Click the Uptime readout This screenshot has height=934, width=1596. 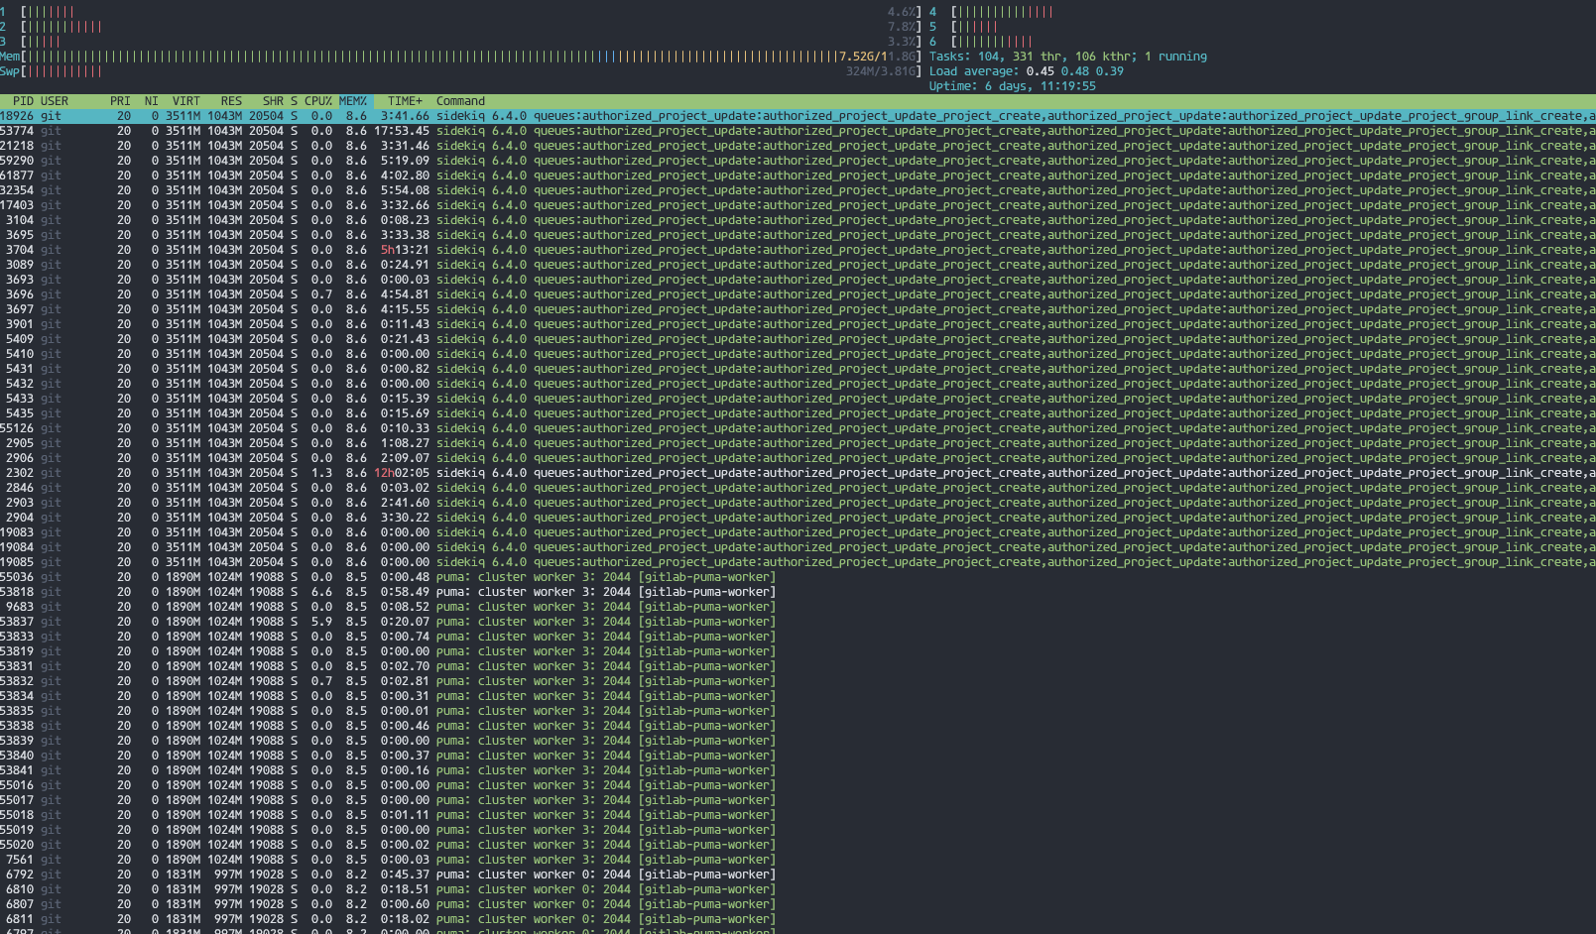click(x=1012, y=86)
